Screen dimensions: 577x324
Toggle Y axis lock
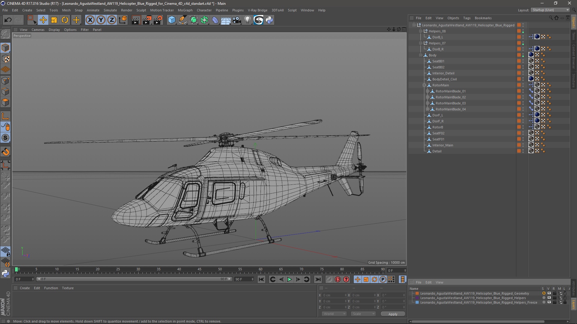[x=101, y=20]
